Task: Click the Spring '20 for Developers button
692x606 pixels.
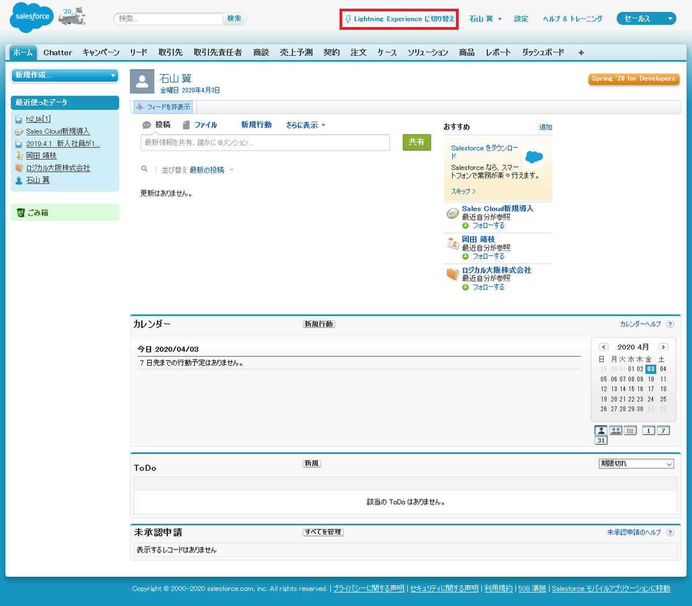Action: [633, 79]
